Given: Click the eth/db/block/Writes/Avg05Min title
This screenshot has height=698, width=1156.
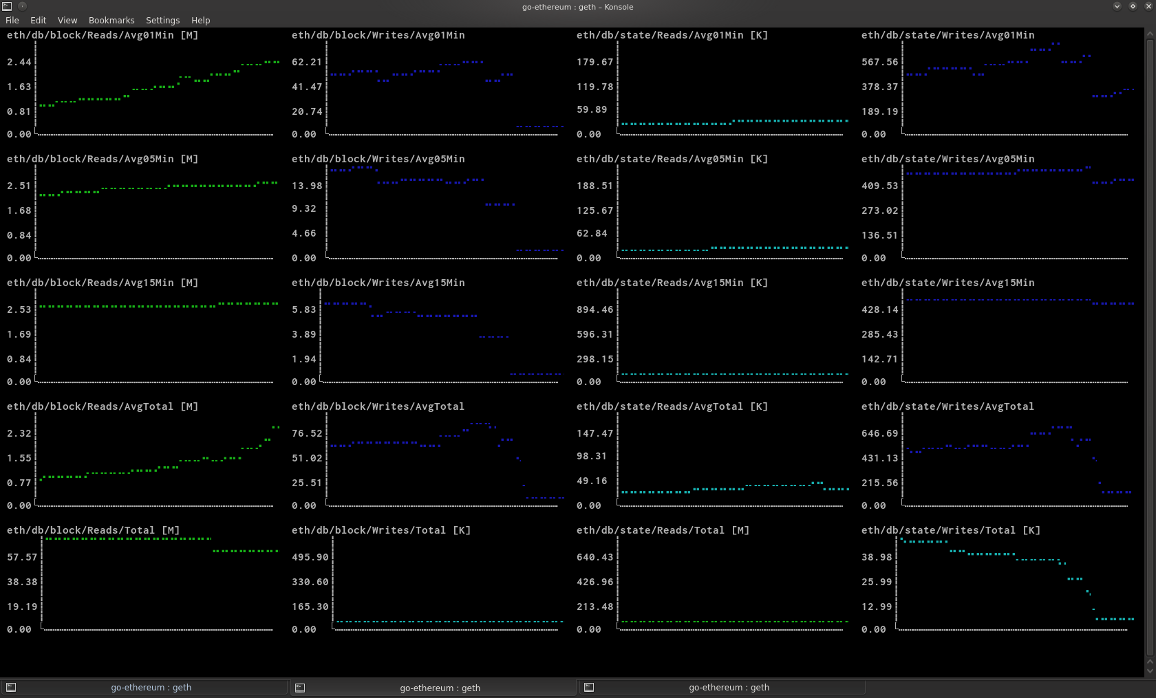Looking at the screenshot, I should coord(378,159).
